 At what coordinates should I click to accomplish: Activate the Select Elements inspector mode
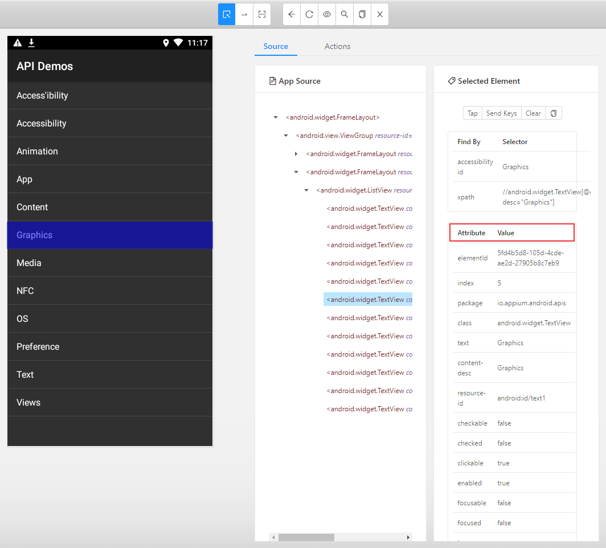click(227, 14)
